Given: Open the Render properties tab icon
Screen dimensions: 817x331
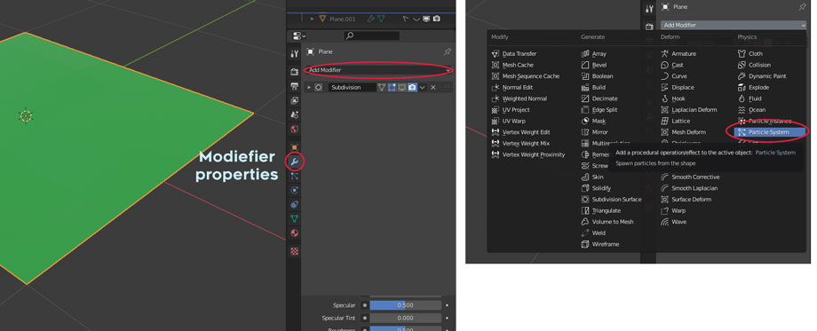Looking at the screenshot, I should point(295,72).
